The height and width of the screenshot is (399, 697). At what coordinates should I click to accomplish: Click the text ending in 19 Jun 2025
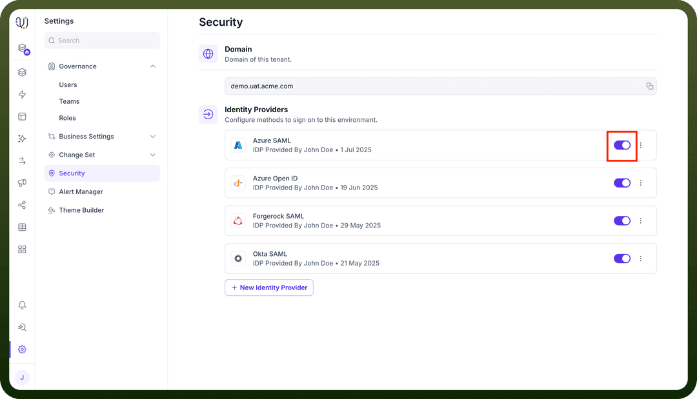(x=315, y=188)
